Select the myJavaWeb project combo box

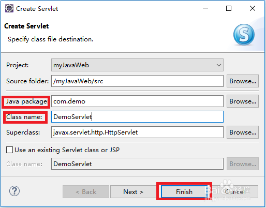pyautogui.click(x=137, y=65)
